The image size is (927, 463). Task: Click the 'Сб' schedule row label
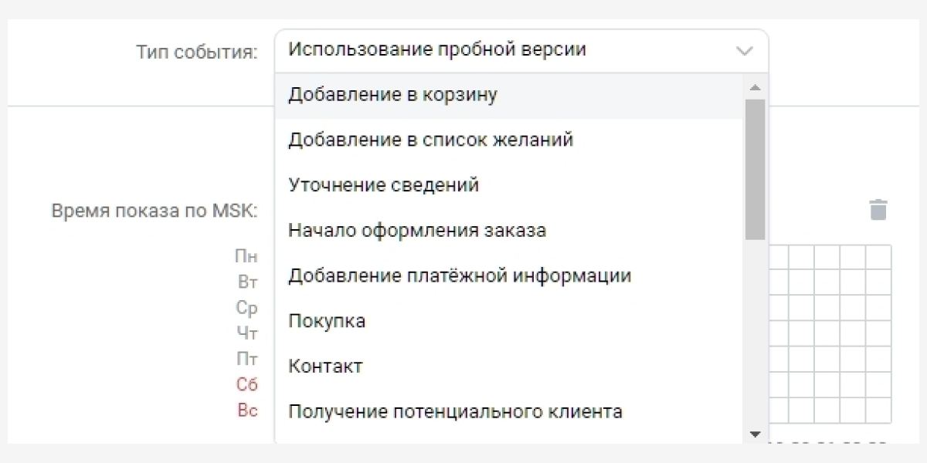point(246,385)
